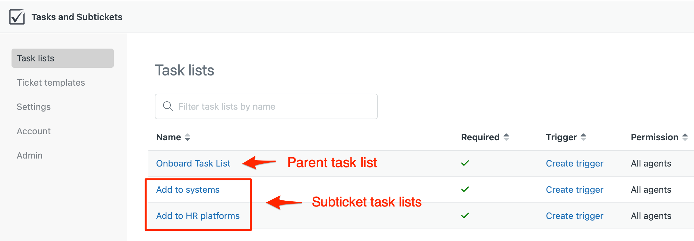694x241 pixels.
Task: Click the Name column sort arrows
Action: pos(187,137)
